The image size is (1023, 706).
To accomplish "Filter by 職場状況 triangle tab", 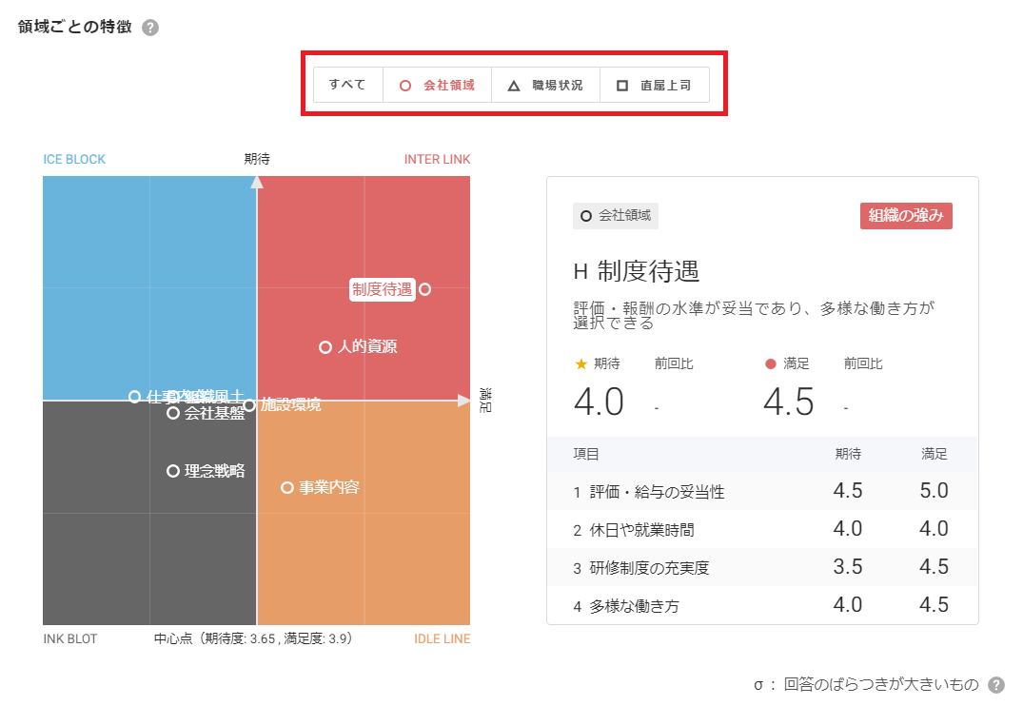I will click(545, 86).
